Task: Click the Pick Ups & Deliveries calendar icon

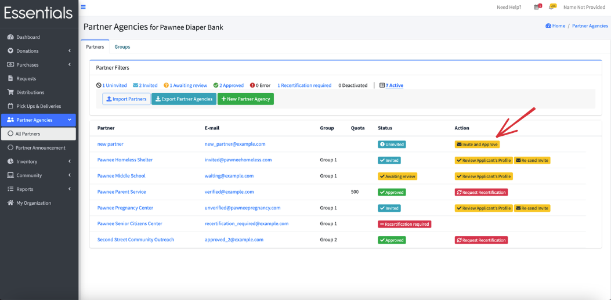Action: click(10, 106)
